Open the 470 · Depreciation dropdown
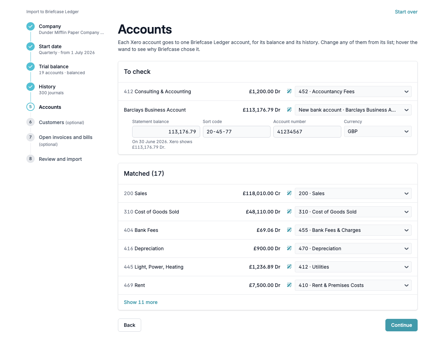Screen dimensions: 444x340 (x=353, y=249)
